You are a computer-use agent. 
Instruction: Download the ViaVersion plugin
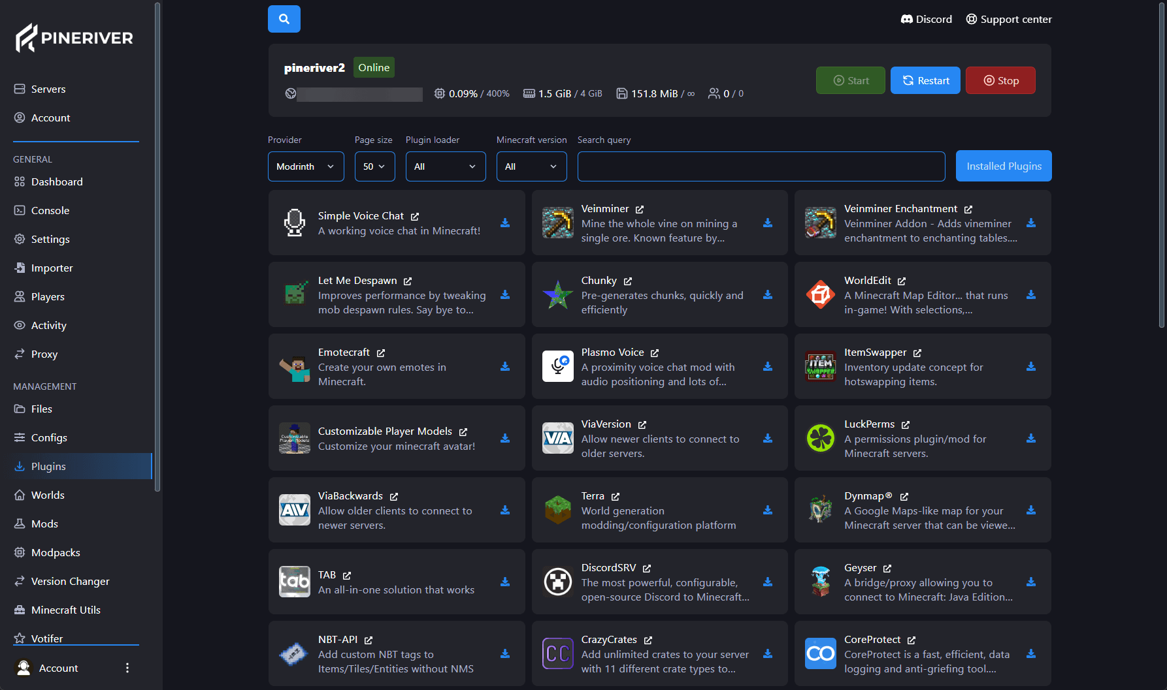(768, 439)
